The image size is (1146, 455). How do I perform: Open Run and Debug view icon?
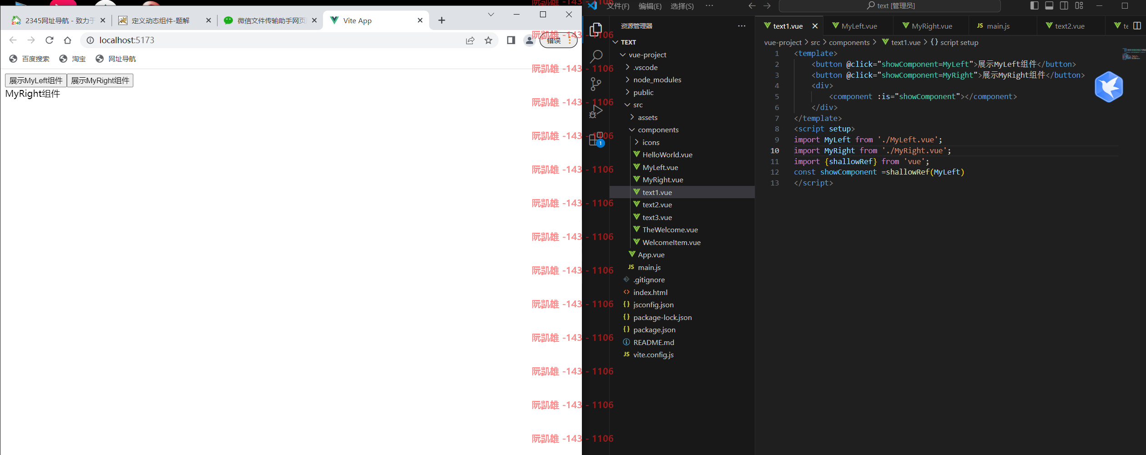(x=596, y=111)
